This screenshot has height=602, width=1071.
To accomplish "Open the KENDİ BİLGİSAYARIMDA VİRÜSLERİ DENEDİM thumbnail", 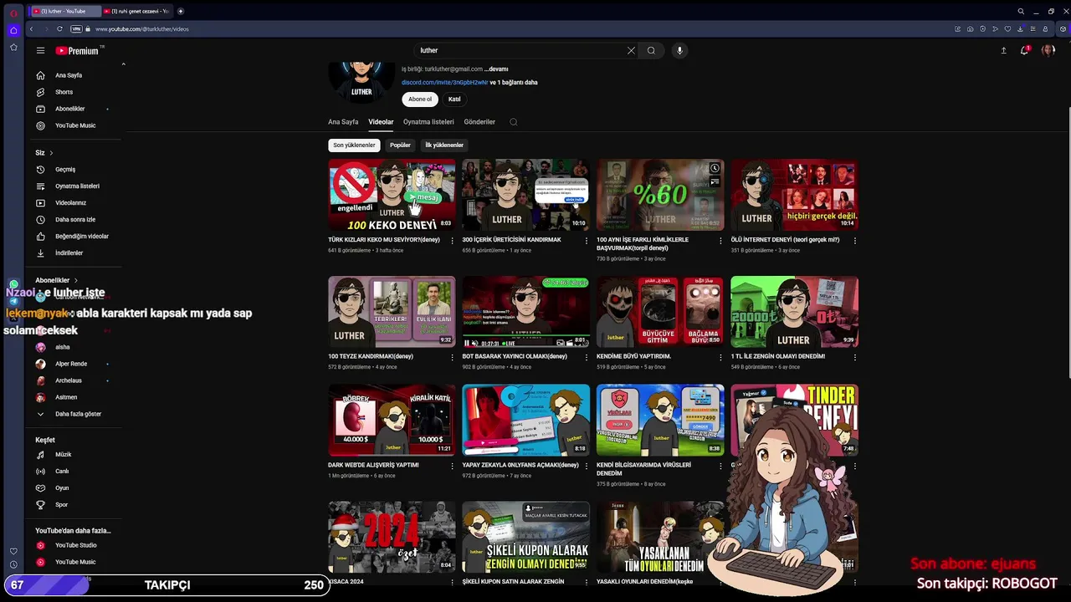I will pyautogui.click(x=660, y=420).
